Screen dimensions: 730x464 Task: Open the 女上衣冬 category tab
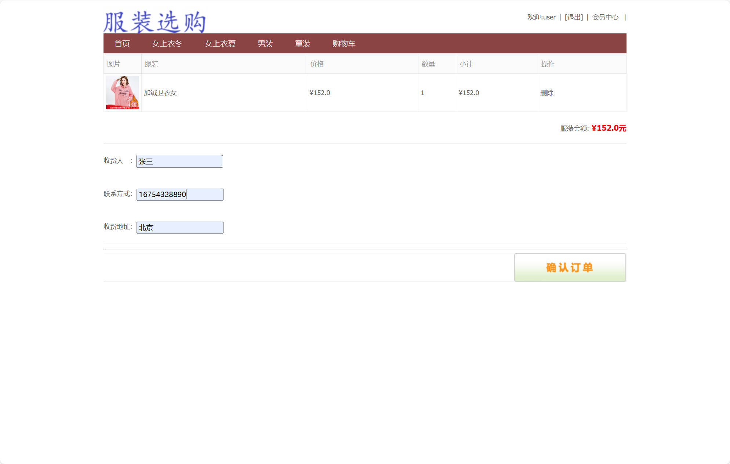(x=167, y=44)
